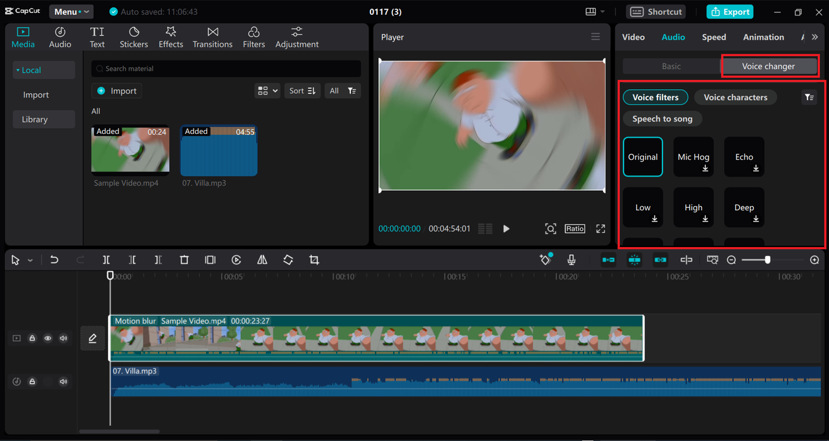829x441 pixels.
Task: Click the Import button with plus
Action: pyautogui.click(x=117, y=91)
